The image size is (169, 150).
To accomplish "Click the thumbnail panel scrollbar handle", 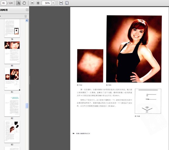I will (x=27, y=106).
